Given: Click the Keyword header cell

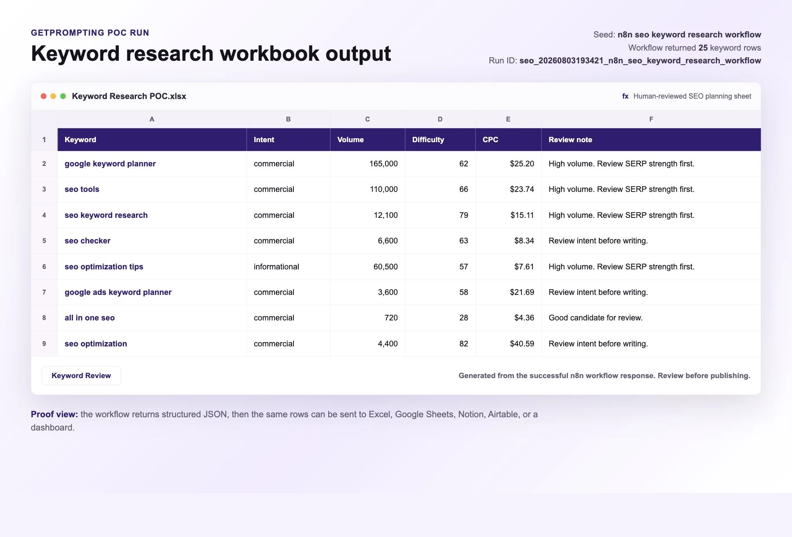Looking at the screenshot, I should (152, 140).
